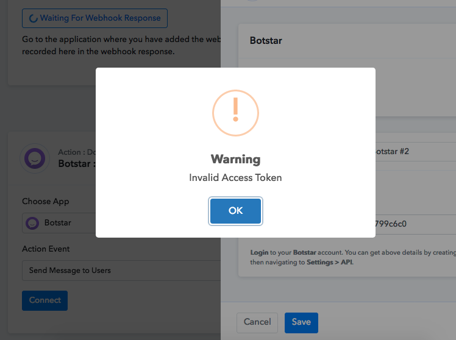The height and width of the screenshot is (340, 456).
Task: Save the Botstar connection settings
Action: (301, 322)
